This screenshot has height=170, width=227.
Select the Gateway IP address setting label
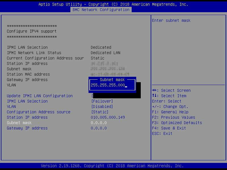[x=27, y=128]
